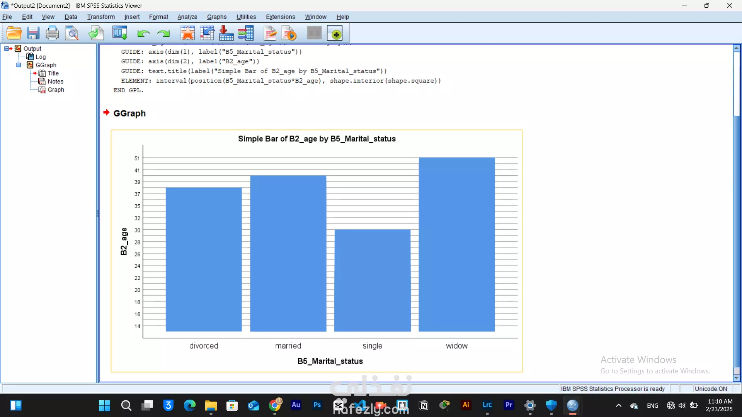
Task: Click the vertical scrollbar down arrow
Action: click(737, 378)
